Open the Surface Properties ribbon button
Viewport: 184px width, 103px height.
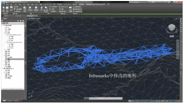click(x=25, y=9)
